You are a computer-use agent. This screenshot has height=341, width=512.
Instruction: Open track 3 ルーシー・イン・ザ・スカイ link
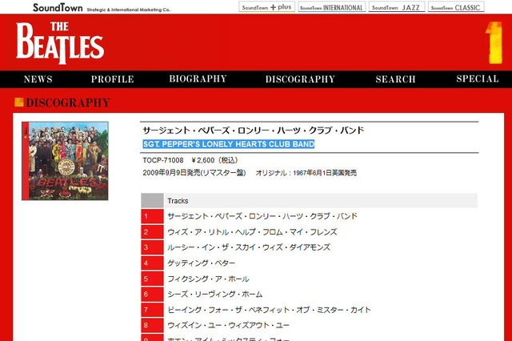[249, 247]
